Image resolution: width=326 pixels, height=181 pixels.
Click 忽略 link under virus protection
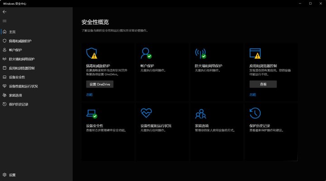(x=89, y=94)
